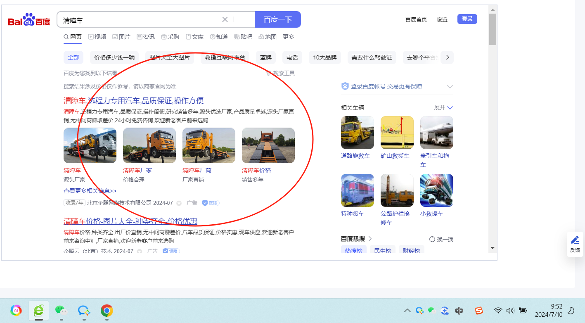The image size is (585, 323).
Task: Click the Baidu logo
Action: pos(29,20)
